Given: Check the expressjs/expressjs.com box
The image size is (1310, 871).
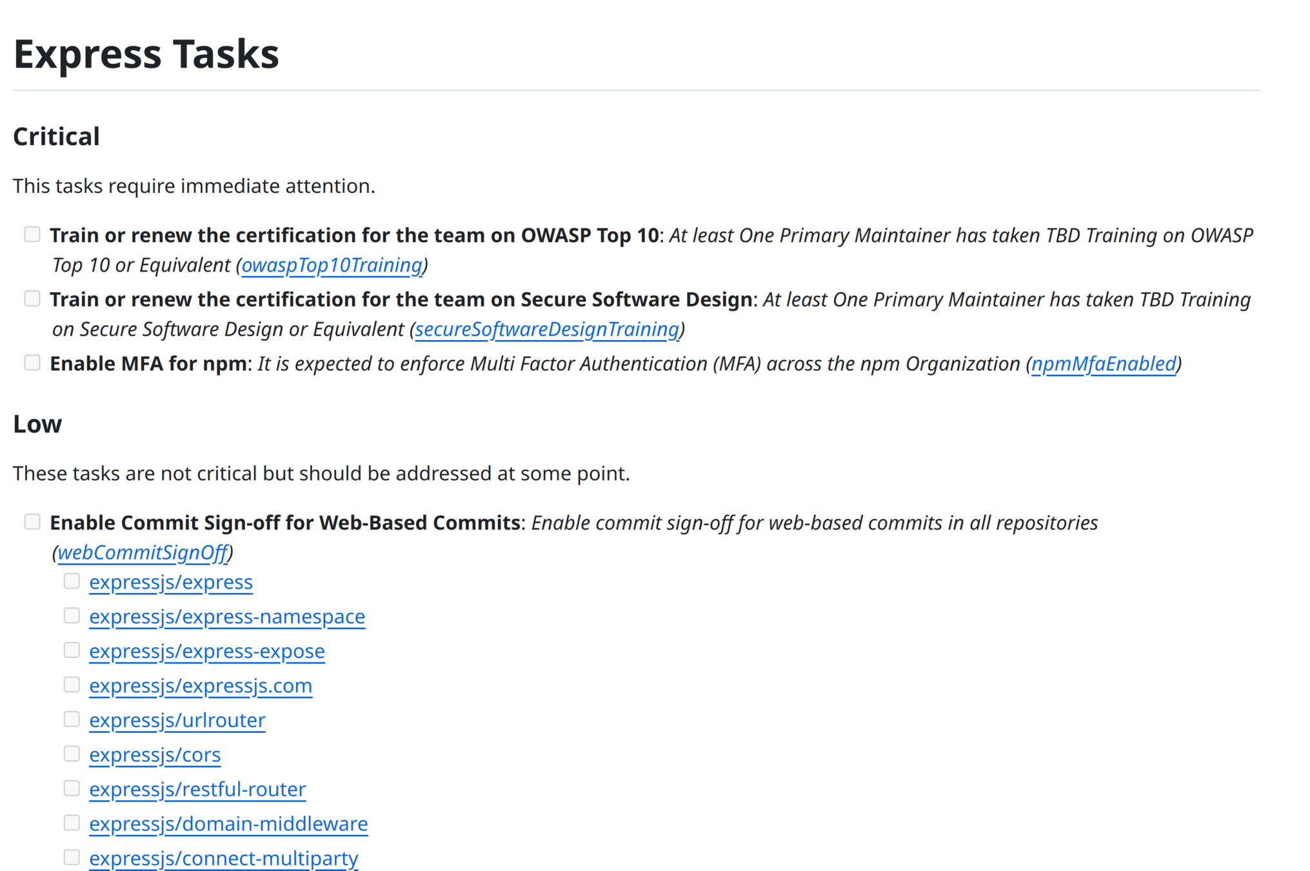Looking at the screenshot, I should point(72,685).
